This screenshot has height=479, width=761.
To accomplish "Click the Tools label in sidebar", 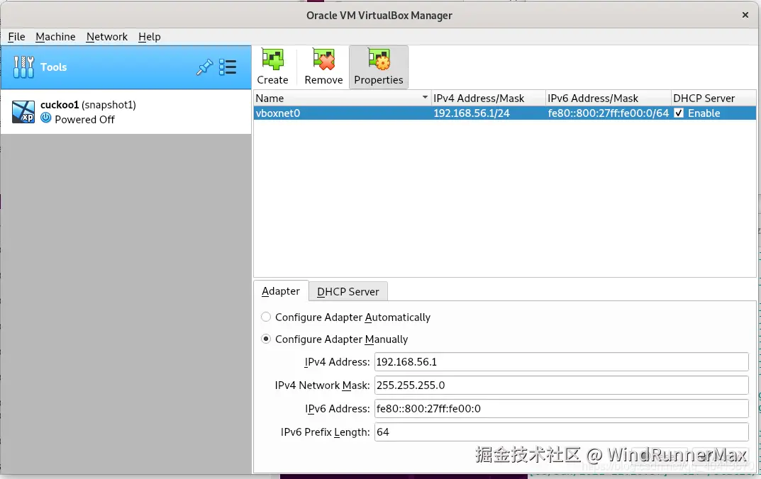I will pyautogui.click(x=53, y=67).
